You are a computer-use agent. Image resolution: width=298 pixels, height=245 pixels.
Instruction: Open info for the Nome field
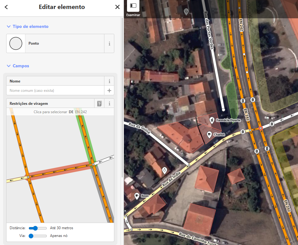(x=109, y=81)
